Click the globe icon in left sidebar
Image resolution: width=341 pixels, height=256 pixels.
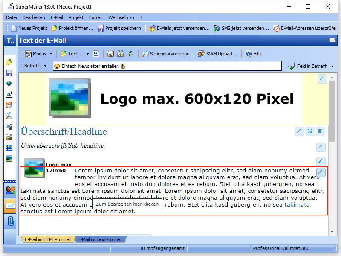9,84
